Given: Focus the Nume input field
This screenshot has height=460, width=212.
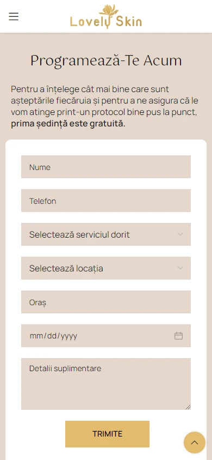Looking at the screenshot, I should click(x=106, y=167).
